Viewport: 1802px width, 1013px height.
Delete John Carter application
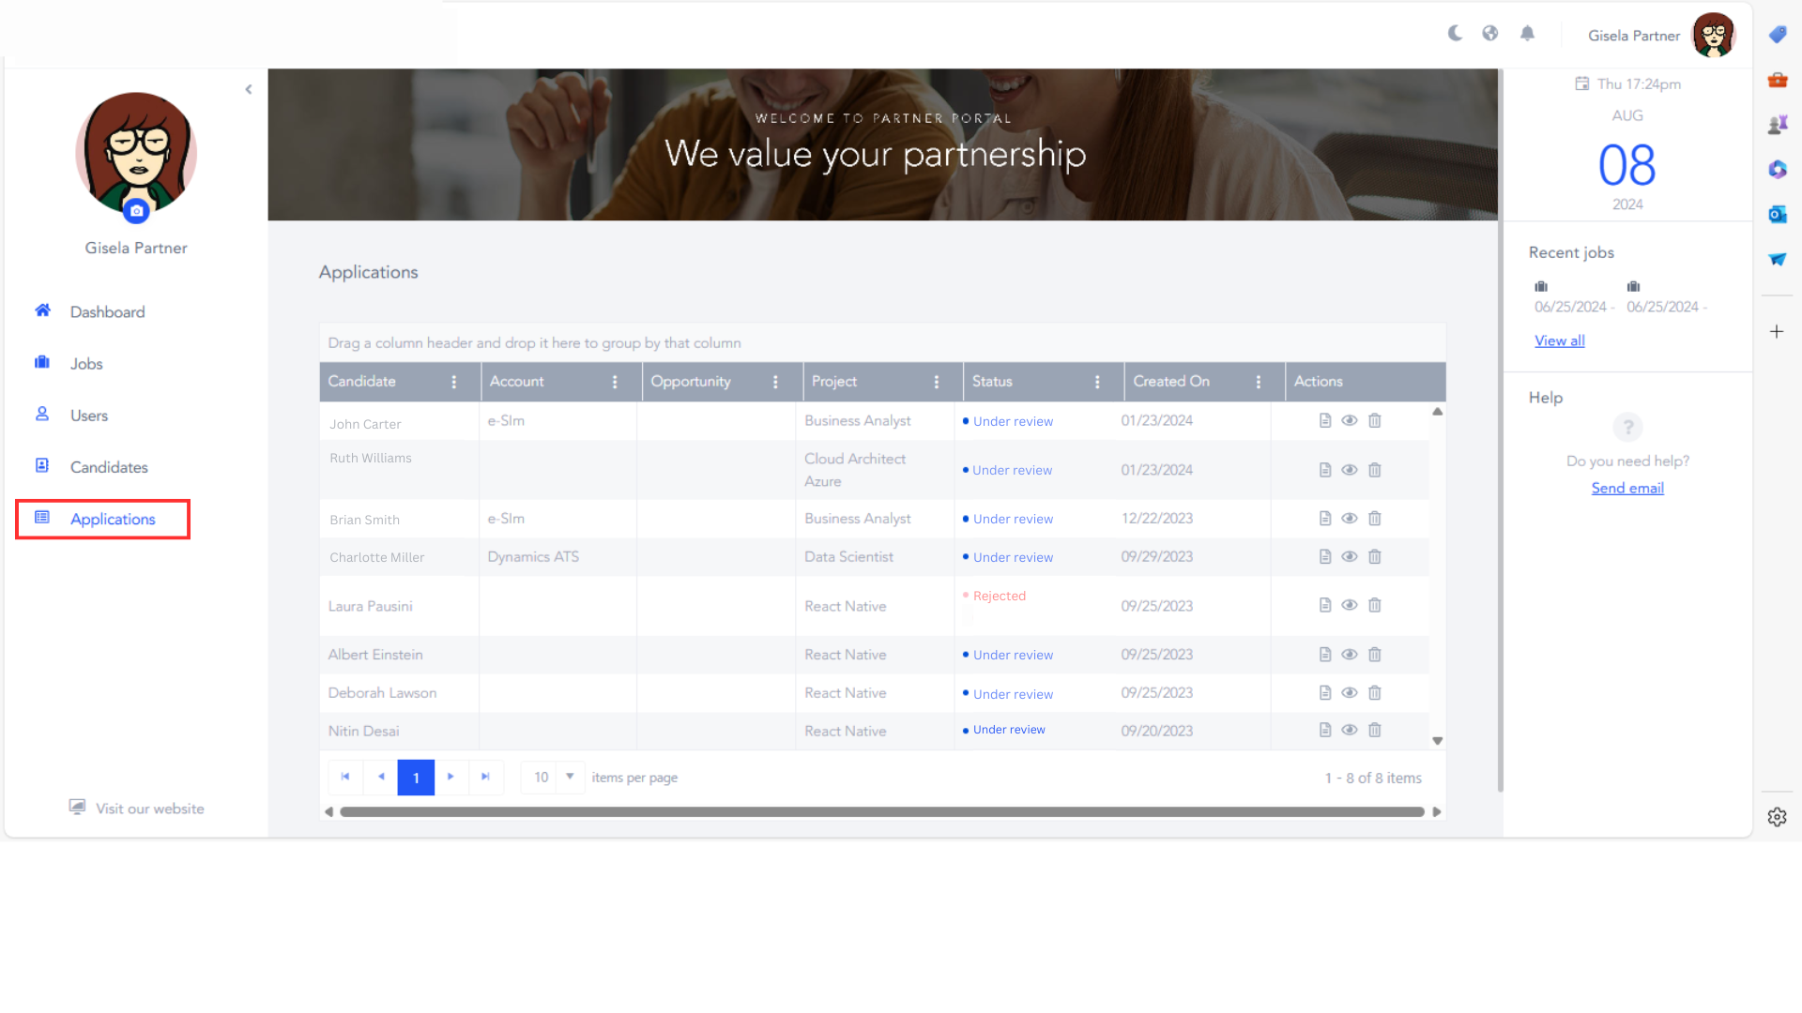pos(1375,420)
